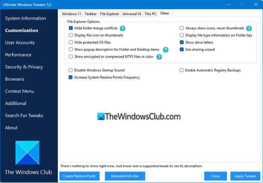263x183 pixels.
Task: Select the File Explorer tab
Action: (x=110, y=14)
